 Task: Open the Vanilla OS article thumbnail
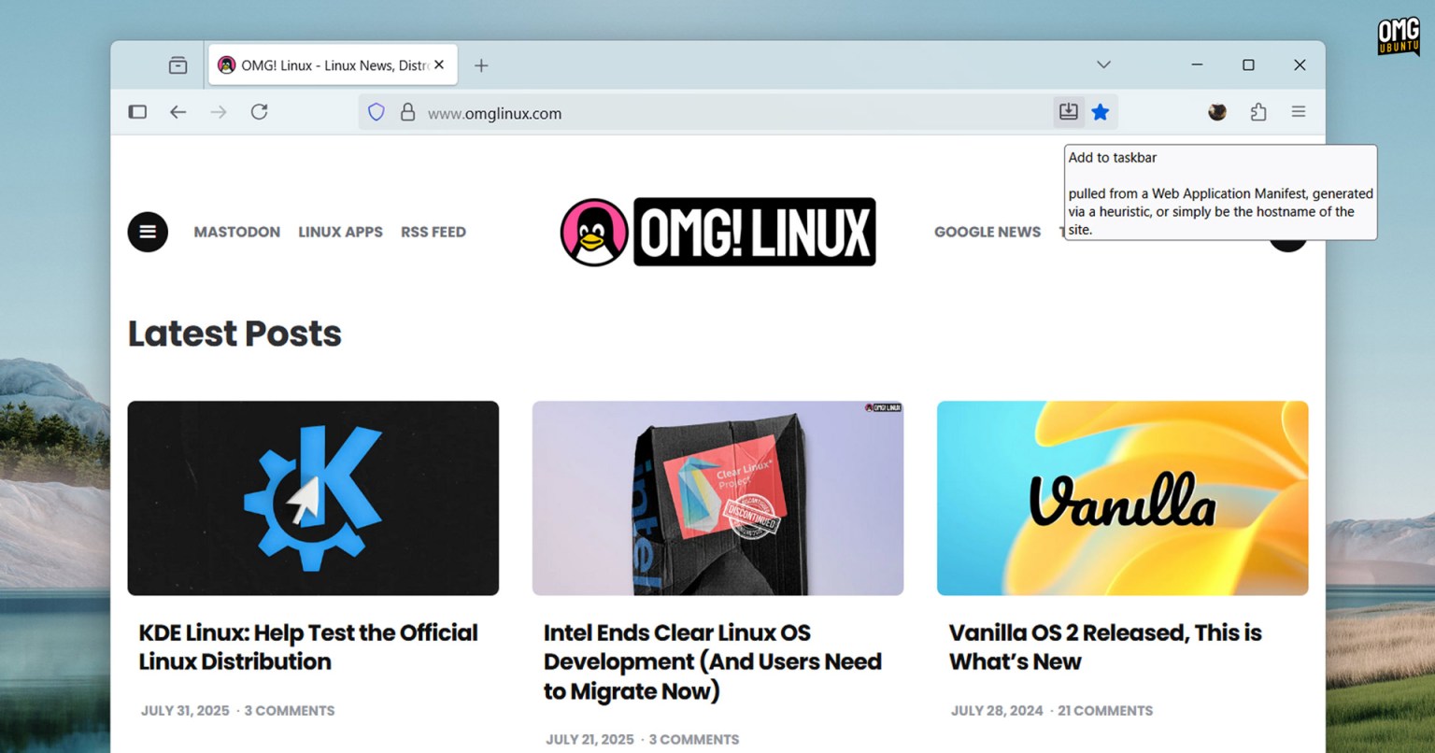(x=1123, y=498)
